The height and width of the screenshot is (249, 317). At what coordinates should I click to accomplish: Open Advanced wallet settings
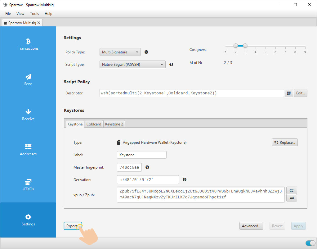(x=251, y=226)
